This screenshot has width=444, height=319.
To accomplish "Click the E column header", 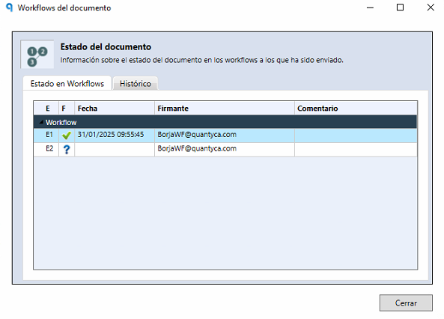I will point(46,109).
